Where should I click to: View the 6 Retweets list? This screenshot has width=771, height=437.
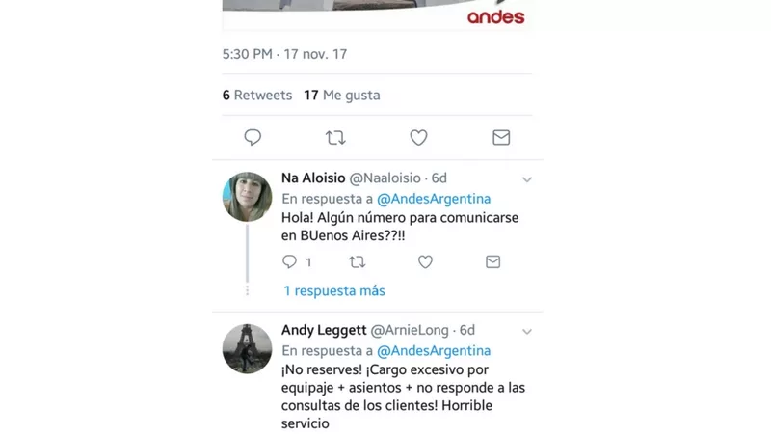point(257,95)
